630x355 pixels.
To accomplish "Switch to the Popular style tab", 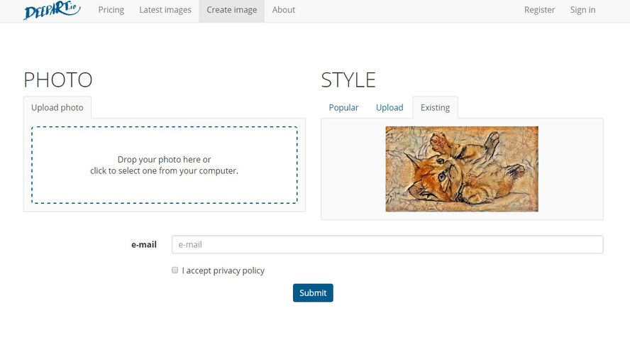I will click(x=343, y=108).
